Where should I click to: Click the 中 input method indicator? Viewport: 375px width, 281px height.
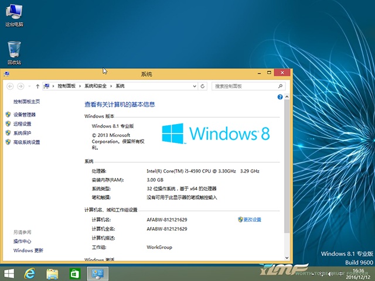tap(340, 274)
